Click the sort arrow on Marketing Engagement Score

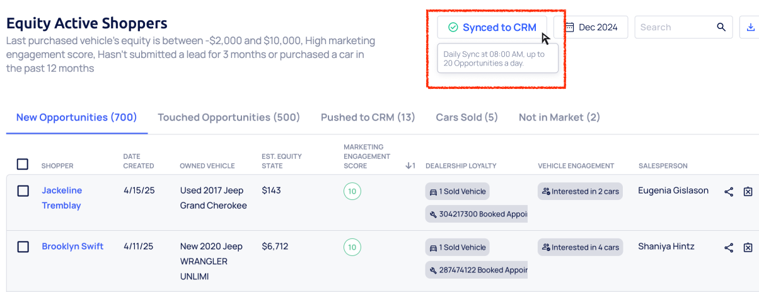(410, 166)
